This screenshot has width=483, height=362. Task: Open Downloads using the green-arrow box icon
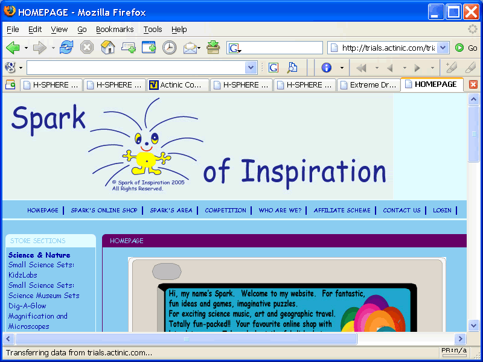213,48
